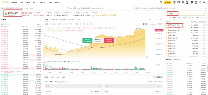The height and width of the screenshot is (95, 208).
Task: Click the yellow deposit button
Action: 167,2
